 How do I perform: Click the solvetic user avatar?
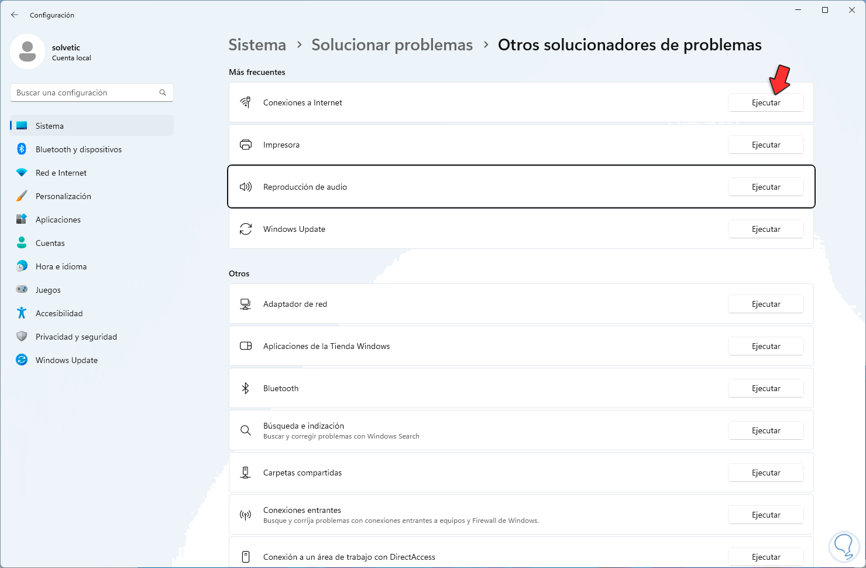tap(28, 52)
